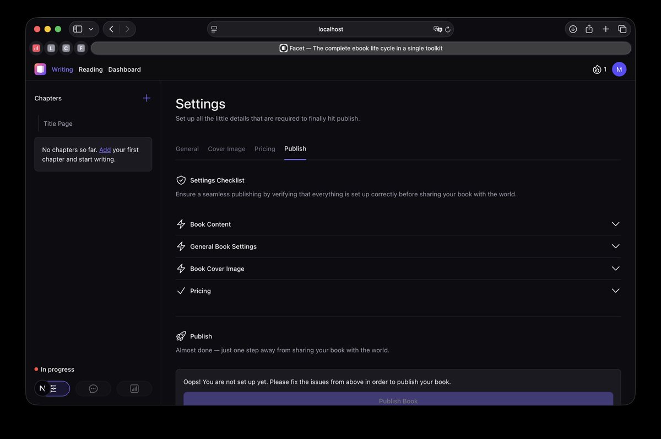Click the Pricing checkmark icon
Image resolution: width=661 pixels, height=439 pixels.
[x=181, y=291]
